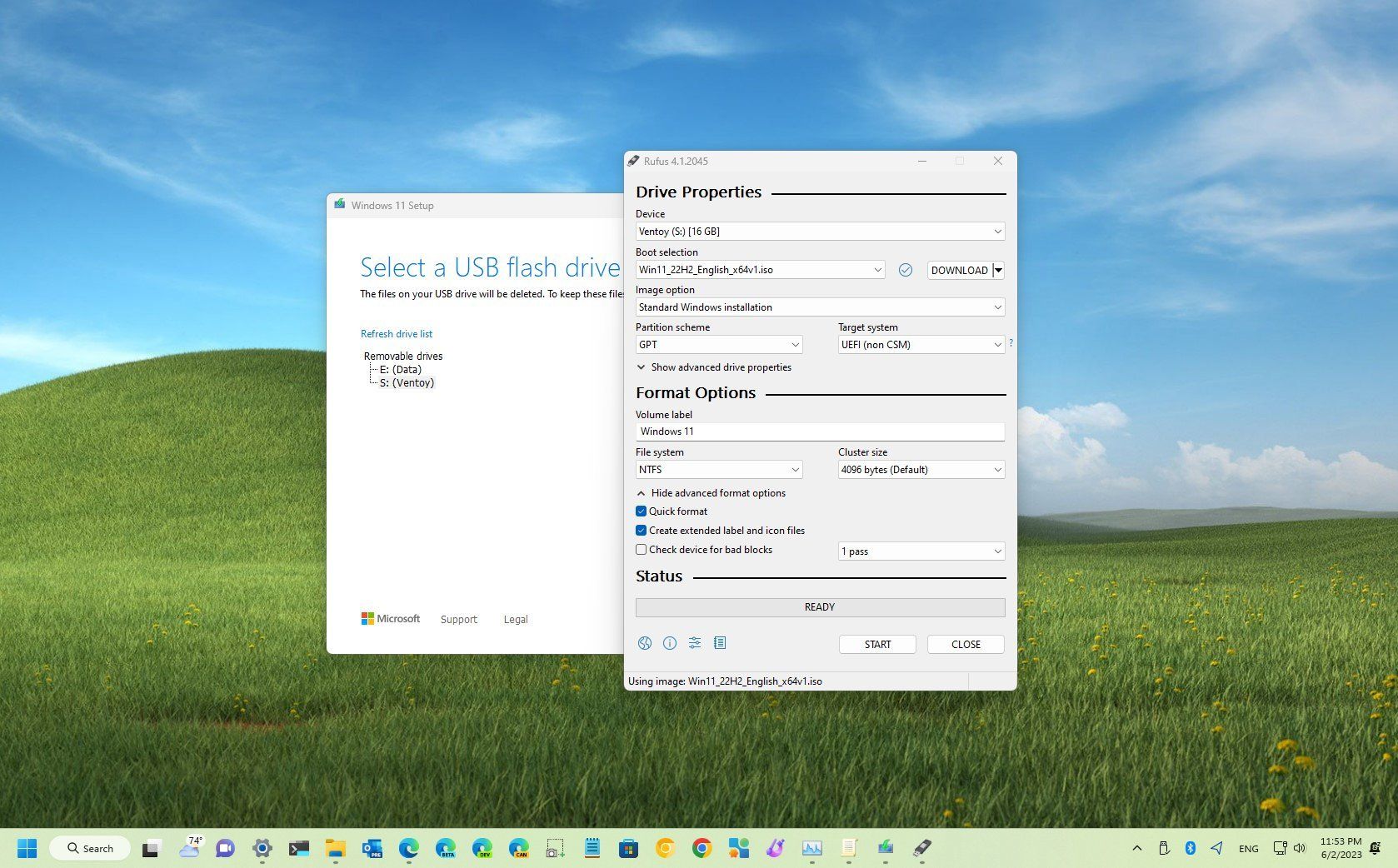Open Legal link in Windows 11 Setup
This screenshot has height=868, width=1398.
(x=516, y=620)
